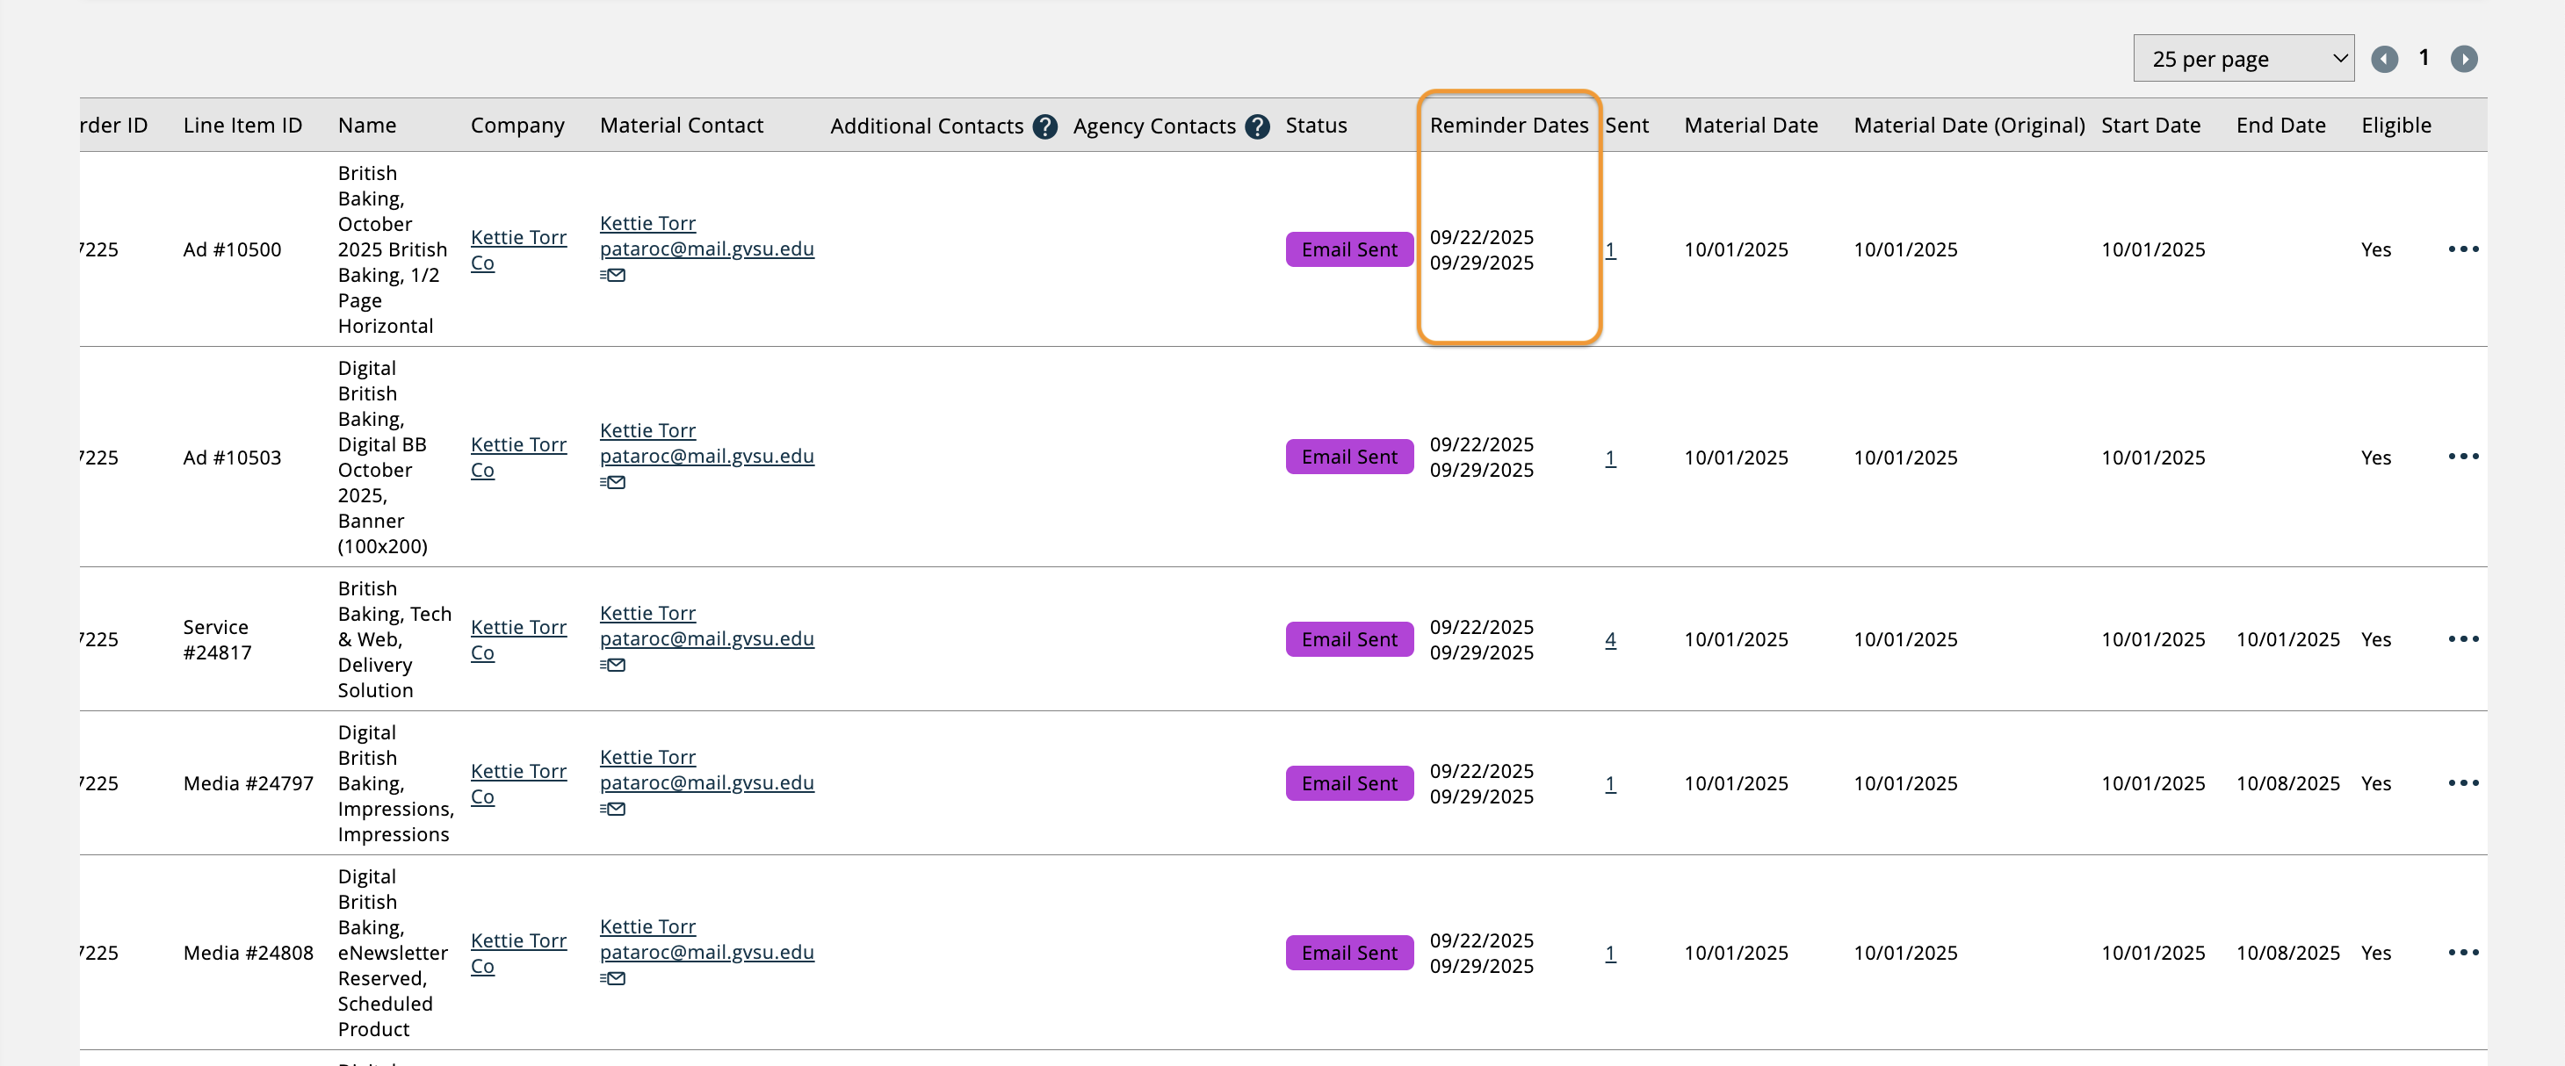Go to next page arrow
The image size is (2565, 1066).
(2463, 59)
